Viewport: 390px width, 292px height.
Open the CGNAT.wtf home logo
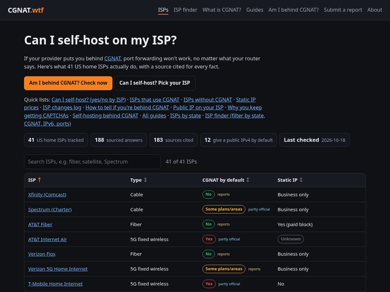click(x=26, y=10)
